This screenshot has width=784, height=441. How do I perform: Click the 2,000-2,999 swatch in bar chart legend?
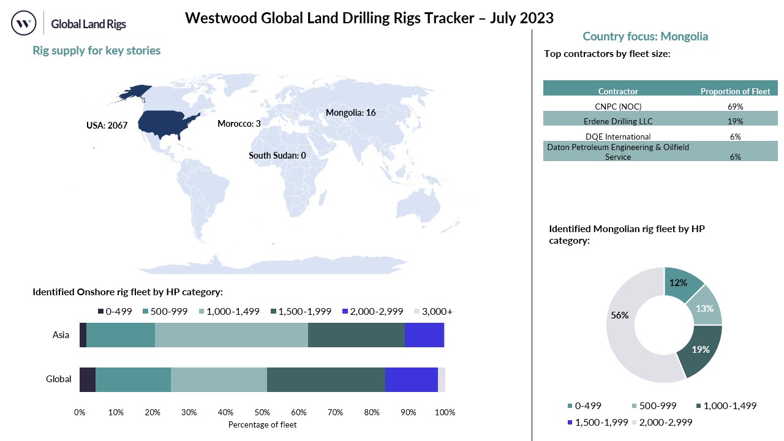pyautogui.click(x=345, y=312)
